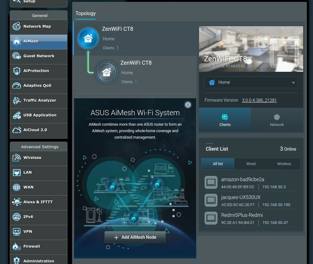The image size is (313, 264).
Task: Click the router MAC A8:5E:45:68:65:60 text
Action: coord(230,66)
